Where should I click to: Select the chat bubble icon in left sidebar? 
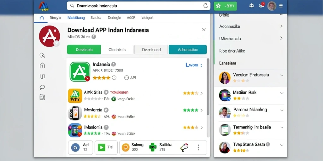42,87
